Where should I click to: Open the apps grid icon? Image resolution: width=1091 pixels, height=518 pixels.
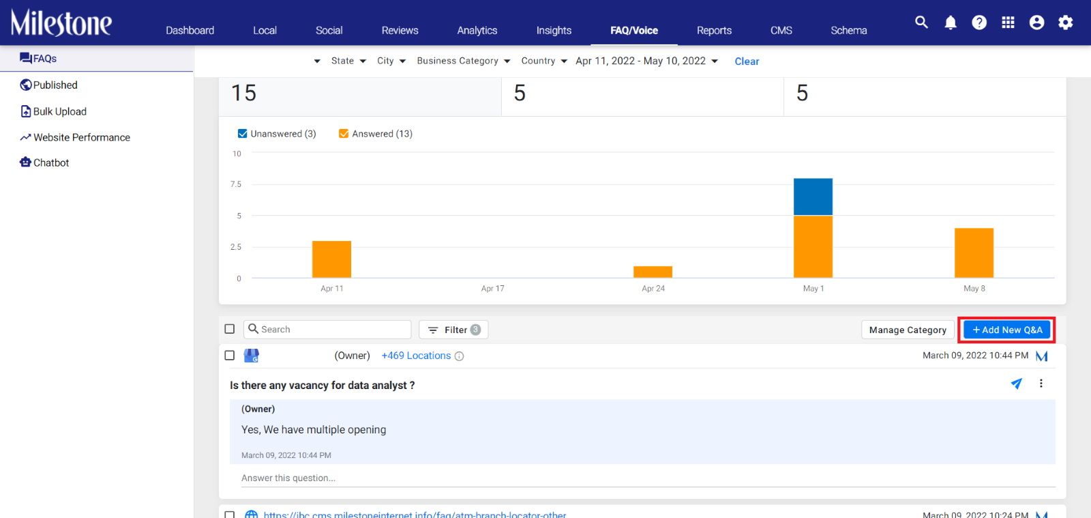pos(1008,23)
